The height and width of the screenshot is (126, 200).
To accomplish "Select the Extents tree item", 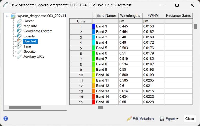I will pos(29,36).
